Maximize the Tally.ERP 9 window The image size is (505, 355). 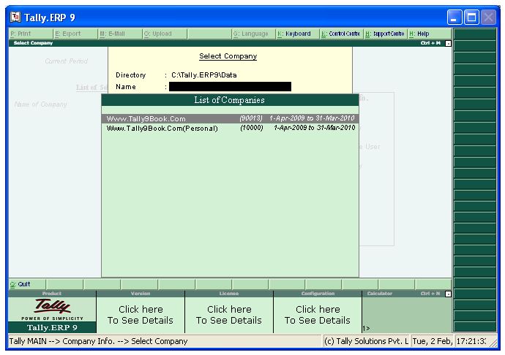(471, 17)
